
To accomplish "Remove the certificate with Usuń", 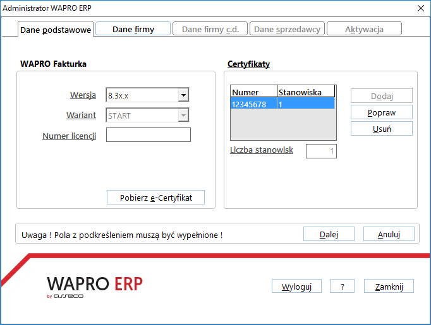I will (382, 129).
